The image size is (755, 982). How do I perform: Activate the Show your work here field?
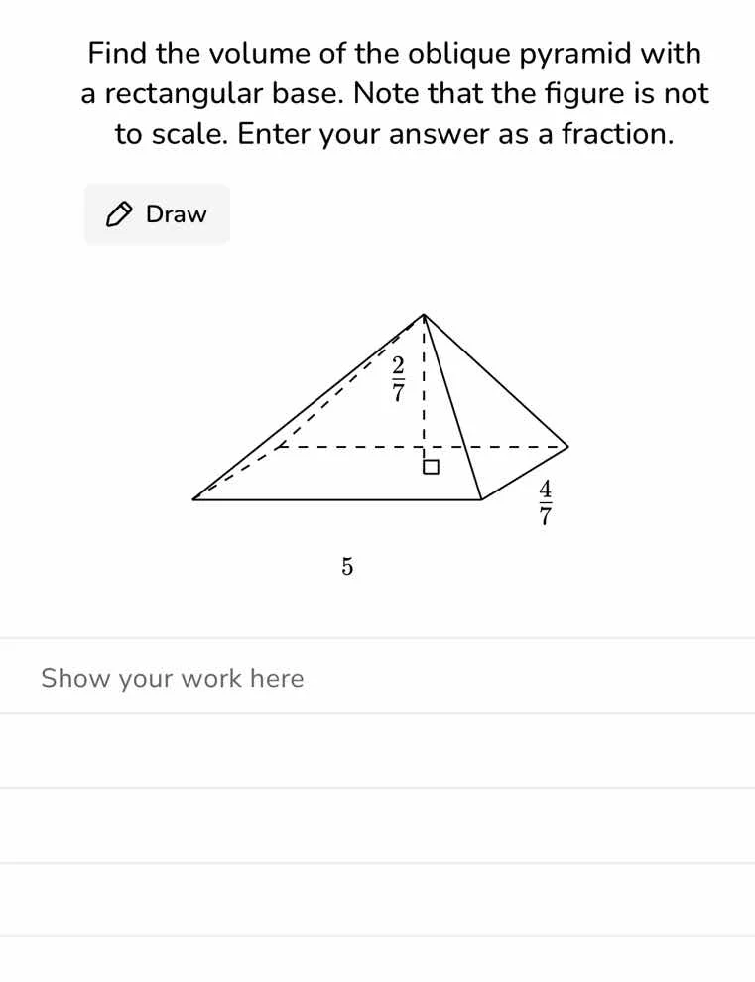(172, 678)
